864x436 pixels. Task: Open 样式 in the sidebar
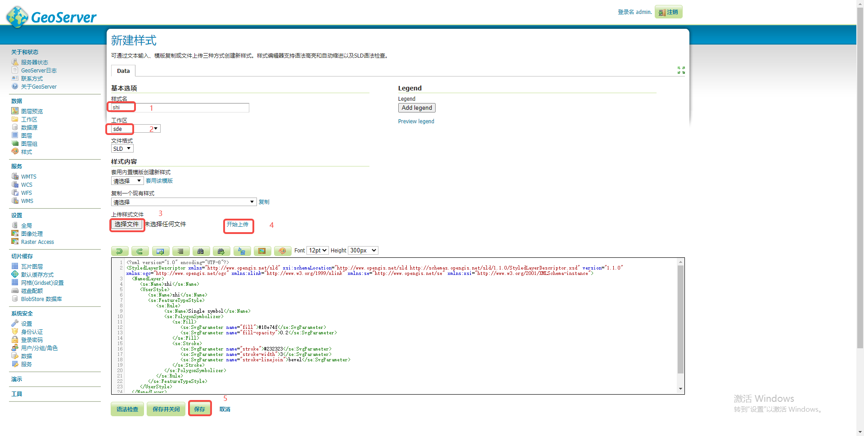pyautogui.click(x=27, y=152)
